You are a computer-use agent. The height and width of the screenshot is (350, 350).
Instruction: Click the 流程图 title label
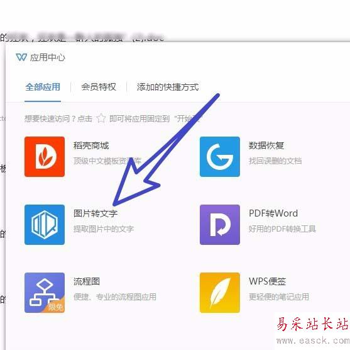coord(87,281)
